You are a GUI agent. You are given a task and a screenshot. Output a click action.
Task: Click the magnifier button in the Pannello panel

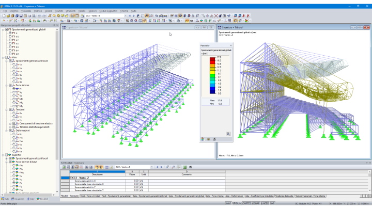pyautogui.click(x=228, y=134)
